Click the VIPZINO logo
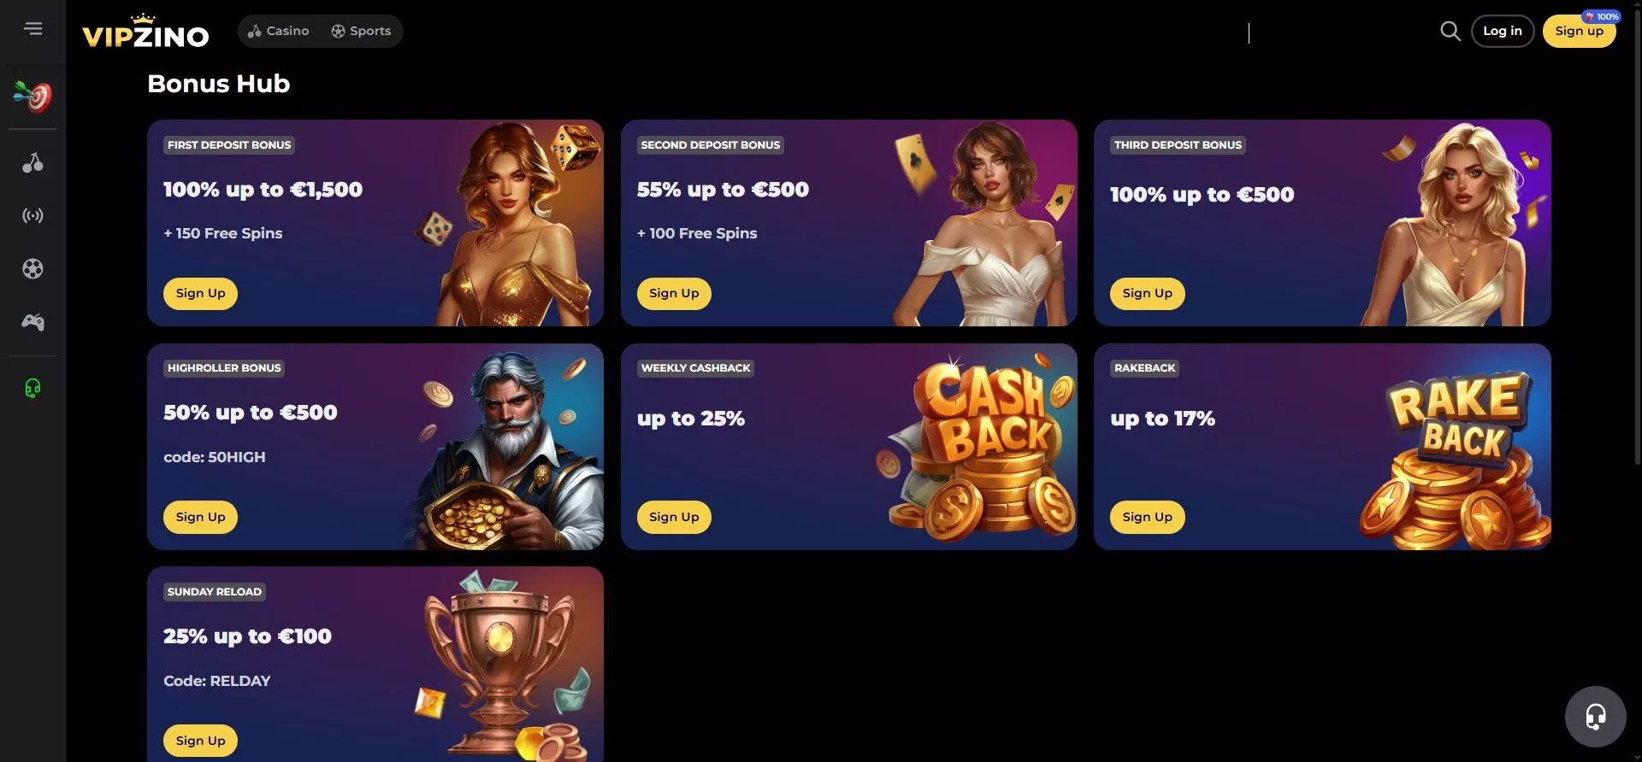 145,32
